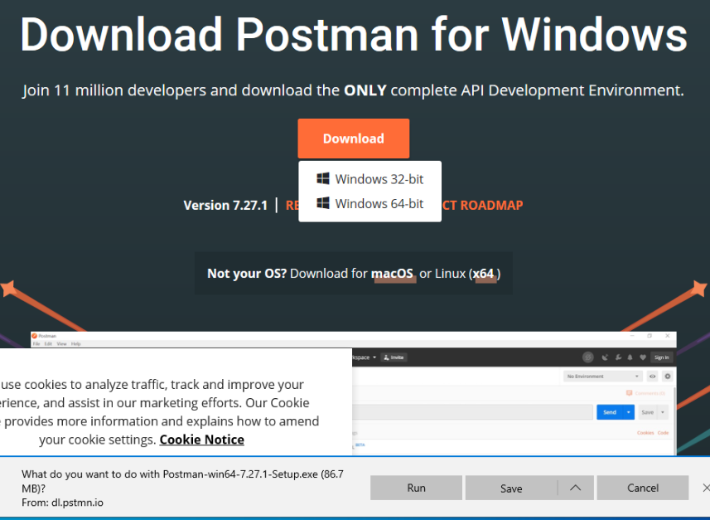710x520 pixels.
Task: Open the No Environment dropdown in the preview
Action: [x=603, y=377]
